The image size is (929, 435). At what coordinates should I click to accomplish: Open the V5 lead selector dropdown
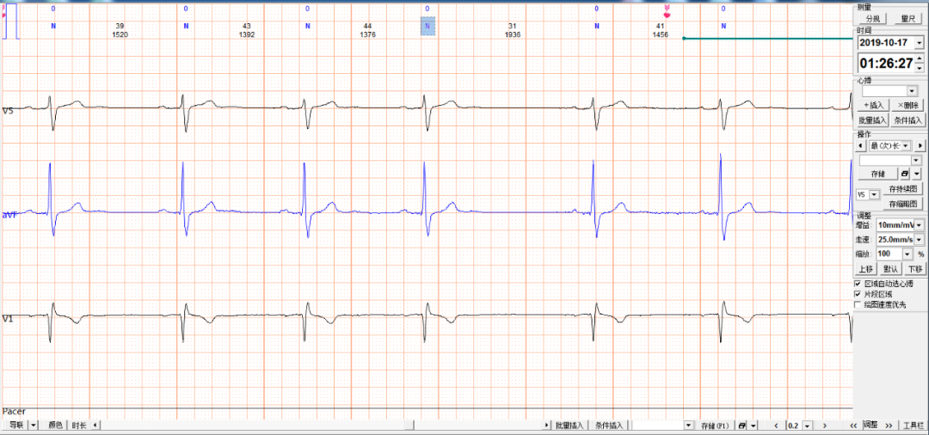[874, 194]
